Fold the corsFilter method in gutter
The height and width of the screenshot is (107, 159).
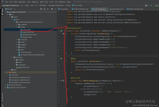click(66, 61)
